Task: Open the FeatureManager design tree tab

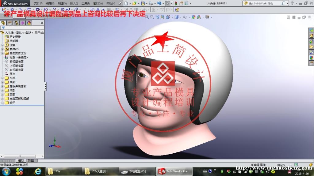Action: tap(3, 23)
